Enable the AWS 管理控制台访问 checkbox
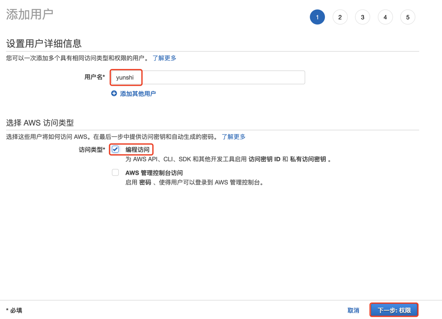442x319 pixels. 115,172
